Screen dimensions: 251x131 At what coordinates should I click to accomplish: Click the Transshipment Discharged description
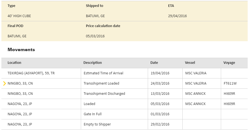point(104,94)
